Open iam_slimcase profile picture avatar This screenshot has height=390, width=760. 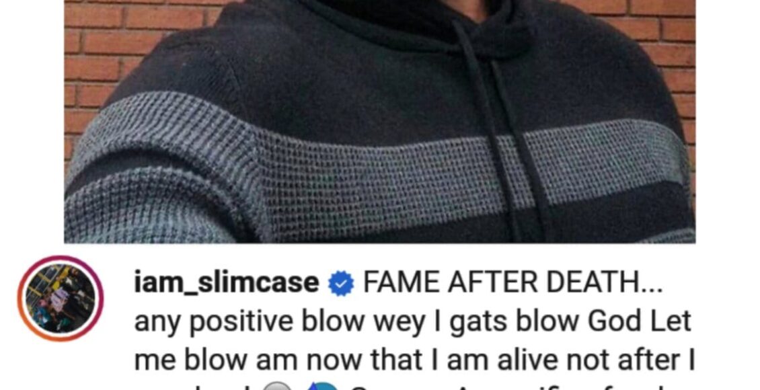[x=60, y=299]
